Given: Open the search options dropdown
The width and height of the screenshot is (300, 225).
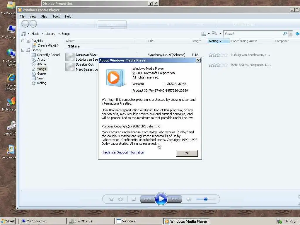Looking at the screenshot, I should pos(291,34).
